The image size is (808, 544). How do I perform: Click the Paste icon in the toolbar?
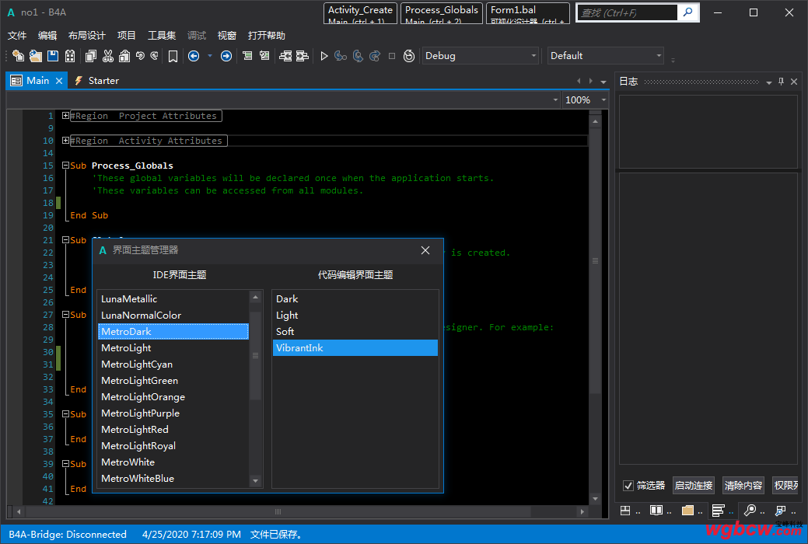point(124,56)
